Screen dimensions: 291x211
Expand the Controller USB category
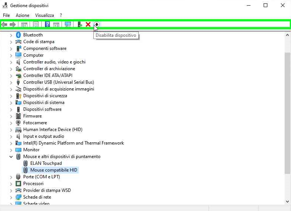coord(11,82)
